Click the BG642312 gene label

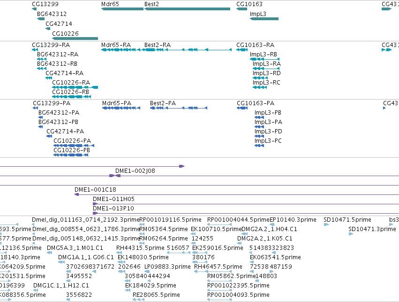52,14
